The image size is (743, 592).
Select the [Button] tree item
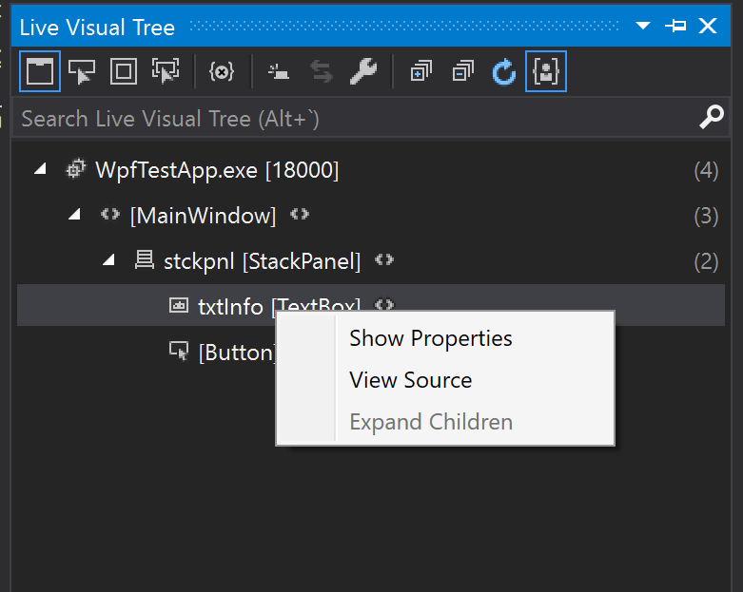pos(237,353)
